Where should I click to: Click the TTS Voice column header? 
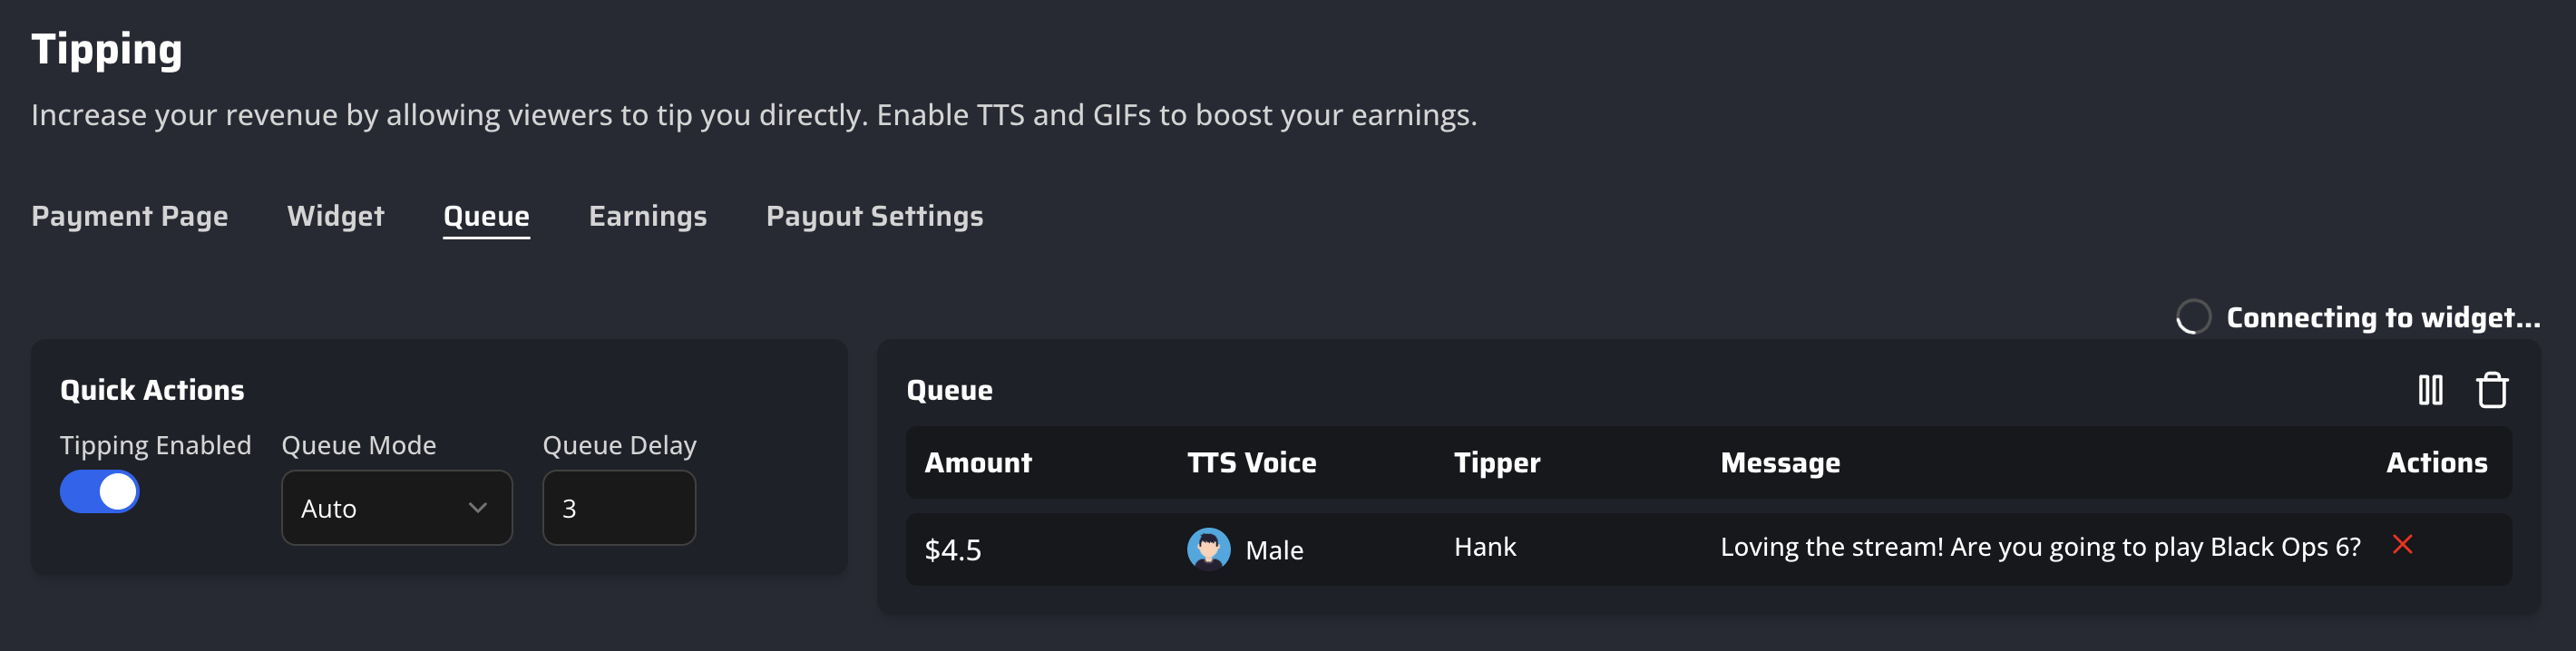tap(1251, 463)
